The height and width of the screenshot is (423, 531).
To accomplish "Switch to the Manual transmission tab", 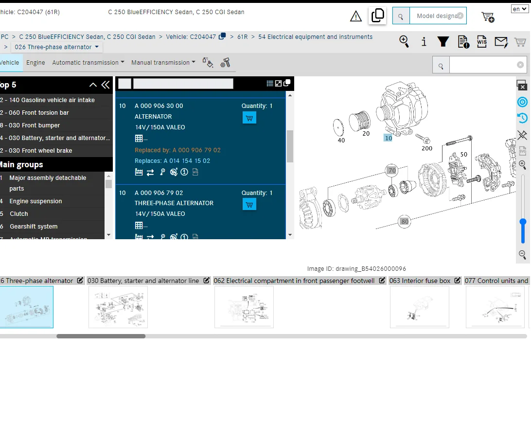I will coord(162,62).
